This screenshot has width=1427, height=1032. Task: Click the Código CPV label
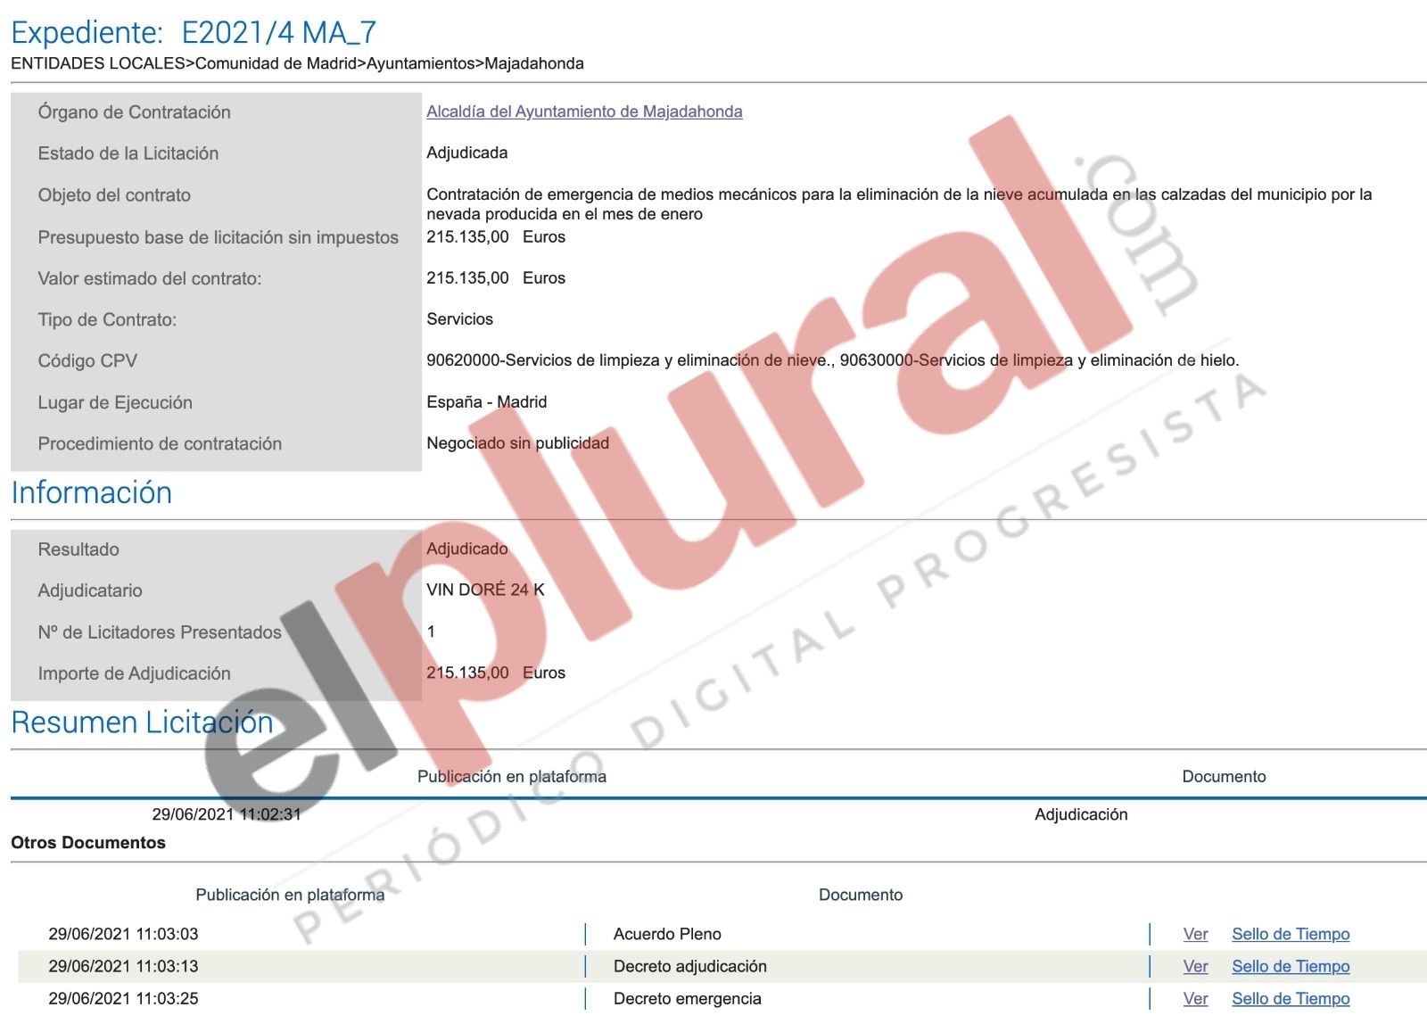[87, 360]
